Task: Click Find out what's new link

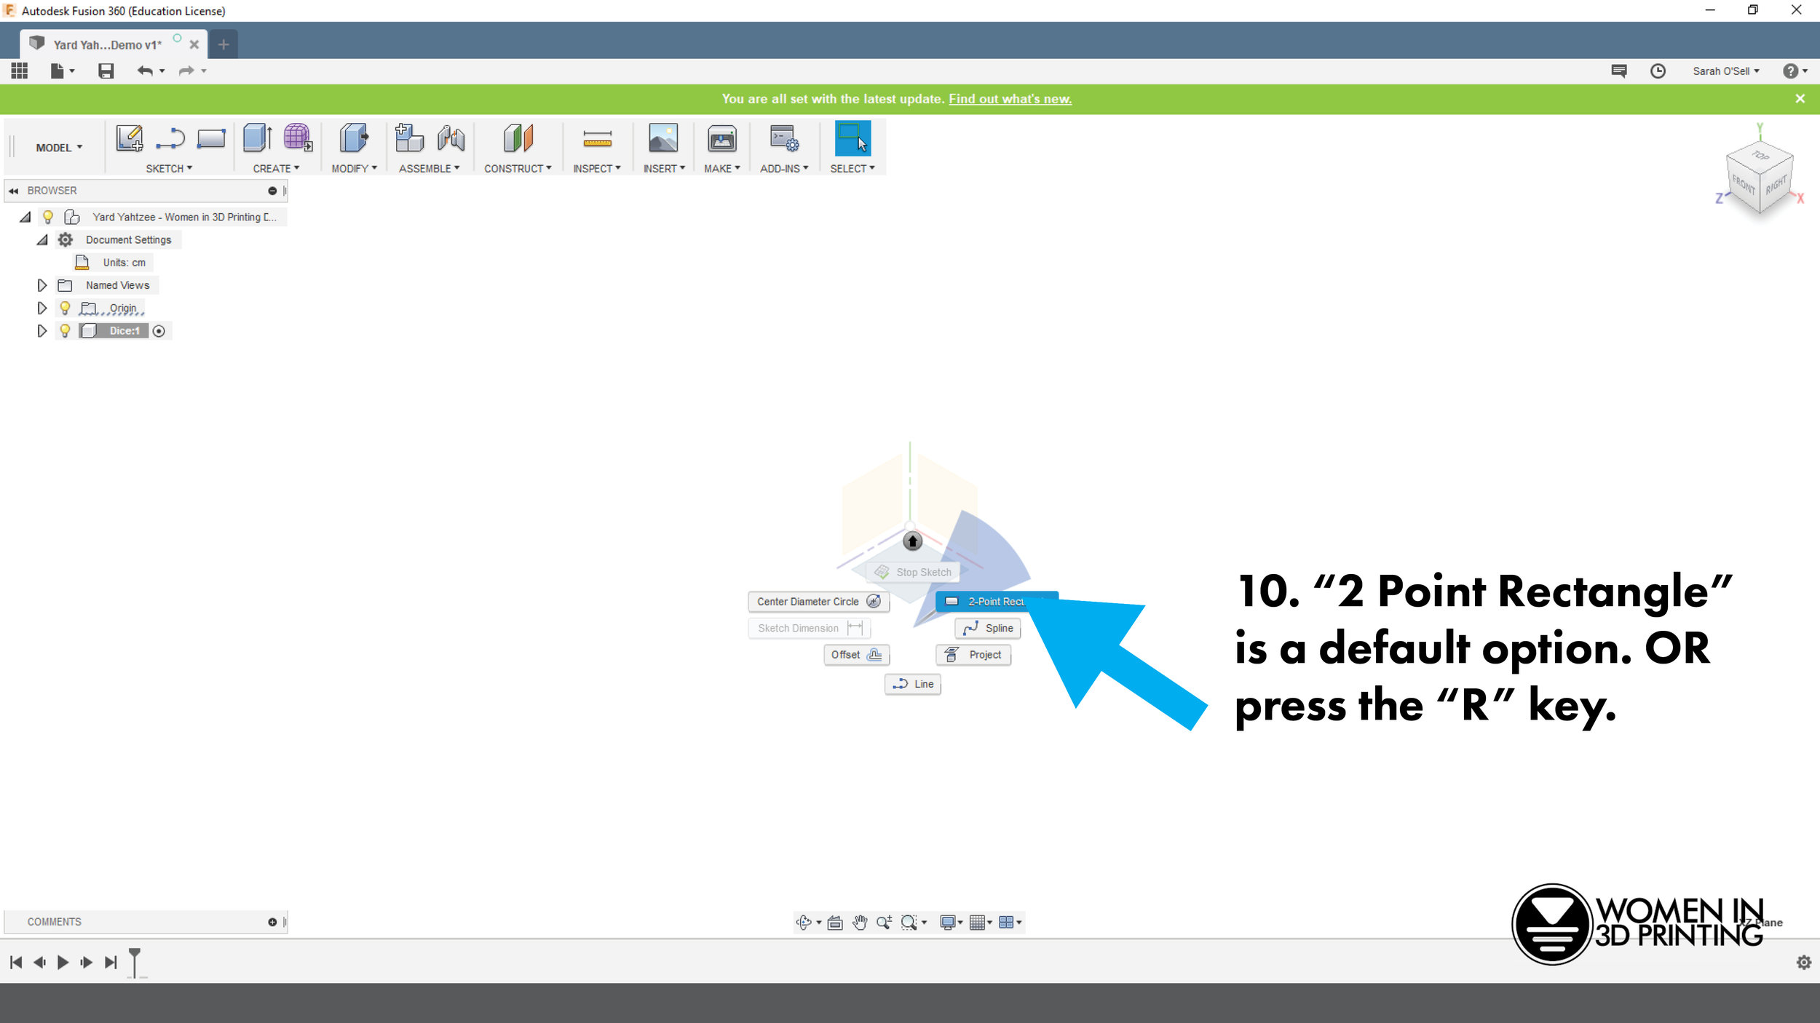Action: coord(1009,99)
